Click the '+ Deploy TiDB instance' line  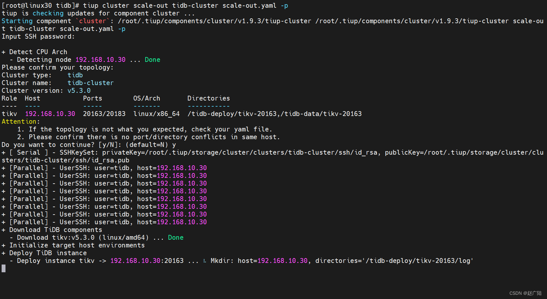[x=44, y=253]
